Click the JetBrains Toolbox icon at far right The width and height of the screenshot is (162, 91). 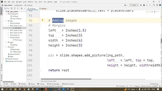coord(160,5)
